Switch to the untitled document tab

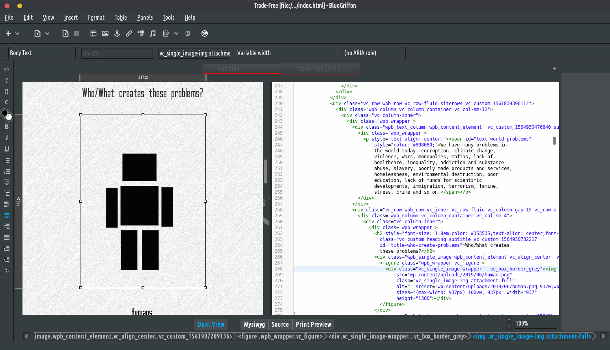tap(229, 69)
